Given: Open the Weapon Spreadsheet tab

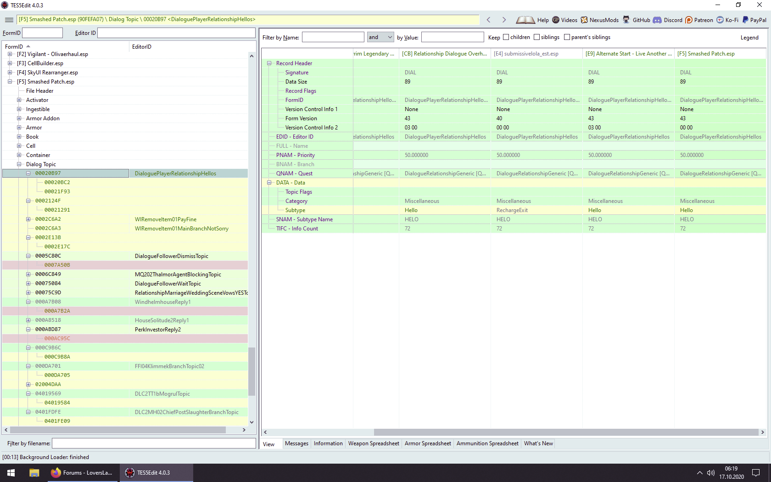Looking at the screenshot, I should tap(374, 443).
